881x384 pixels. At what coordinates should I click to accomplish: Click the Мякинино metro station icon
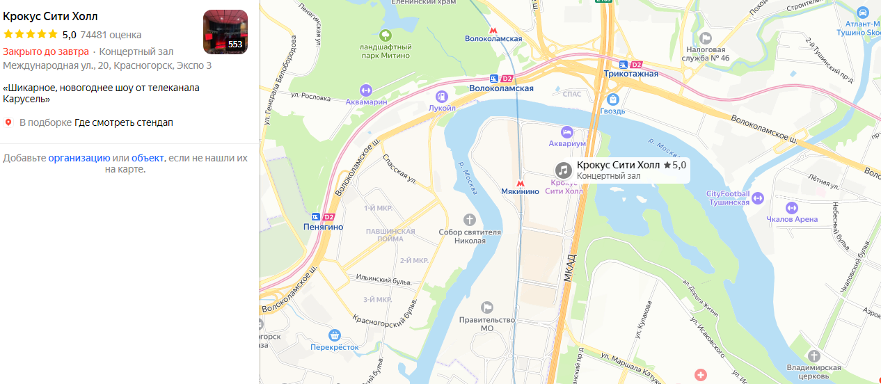[520, 182]
